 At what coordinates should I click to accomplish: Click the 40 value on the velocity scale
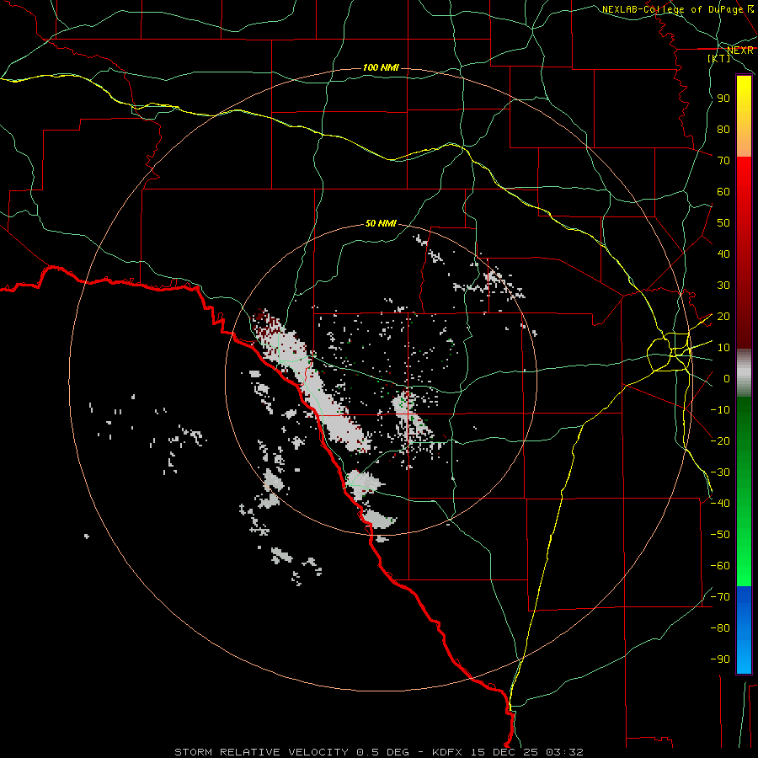click(723, 254)
